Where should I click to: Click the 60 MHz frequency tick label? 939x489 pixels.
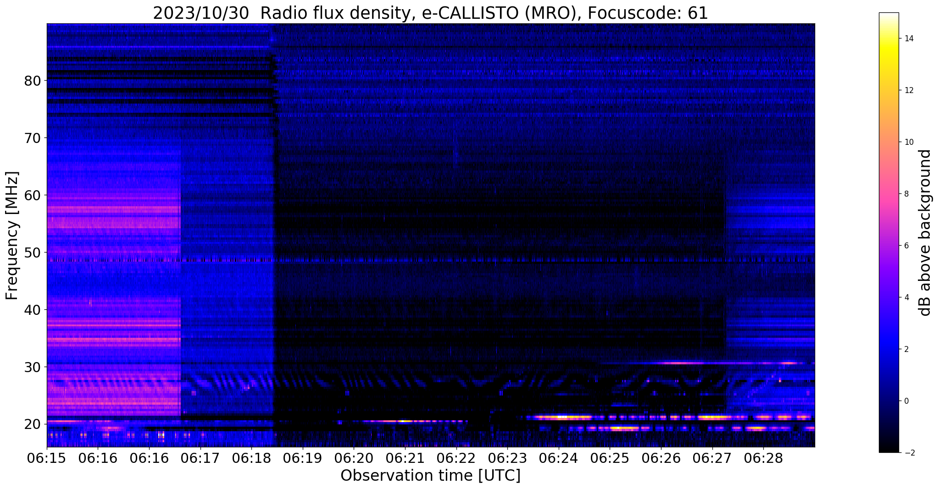tap(32, 195)
